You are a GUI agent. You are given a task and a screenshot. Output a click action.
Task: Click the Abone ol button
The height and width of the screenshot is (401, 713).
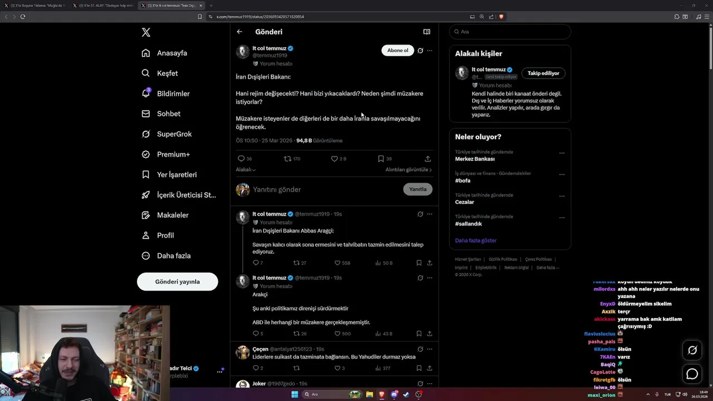[398, 51]
